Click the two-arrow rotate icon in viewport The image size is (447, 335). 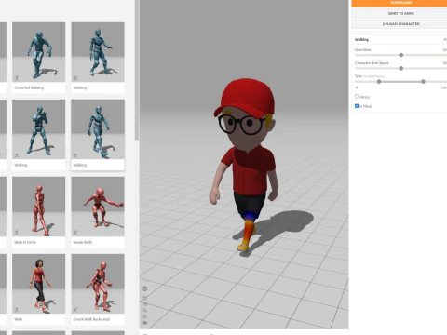pyautogui.click(x=144, y=298)
